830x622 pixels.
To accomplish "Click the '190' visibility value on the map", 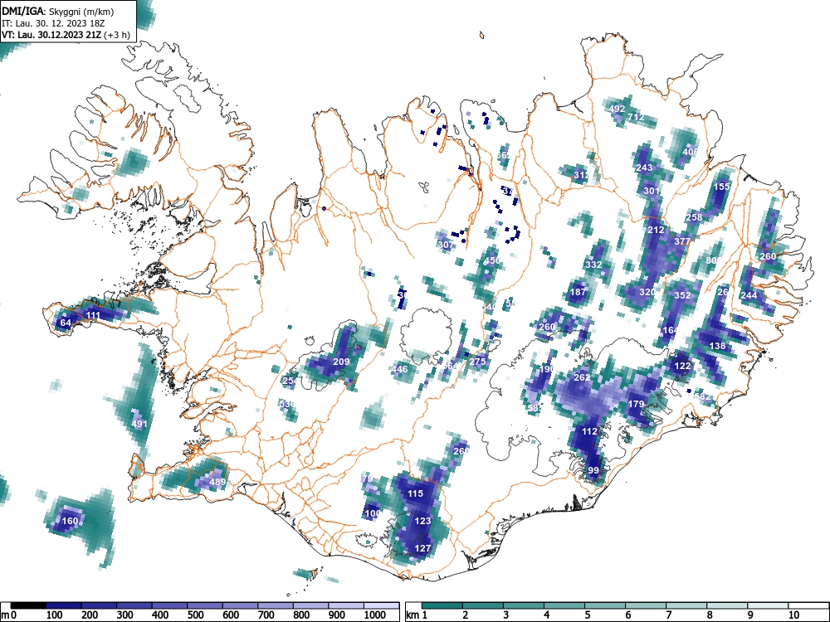I will tap(547, 369).
